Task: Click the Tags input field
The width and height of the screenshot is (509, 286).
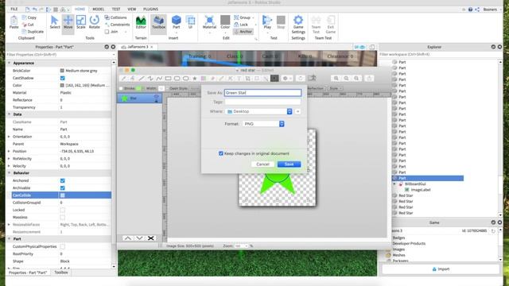Action: tap(262, 102)
